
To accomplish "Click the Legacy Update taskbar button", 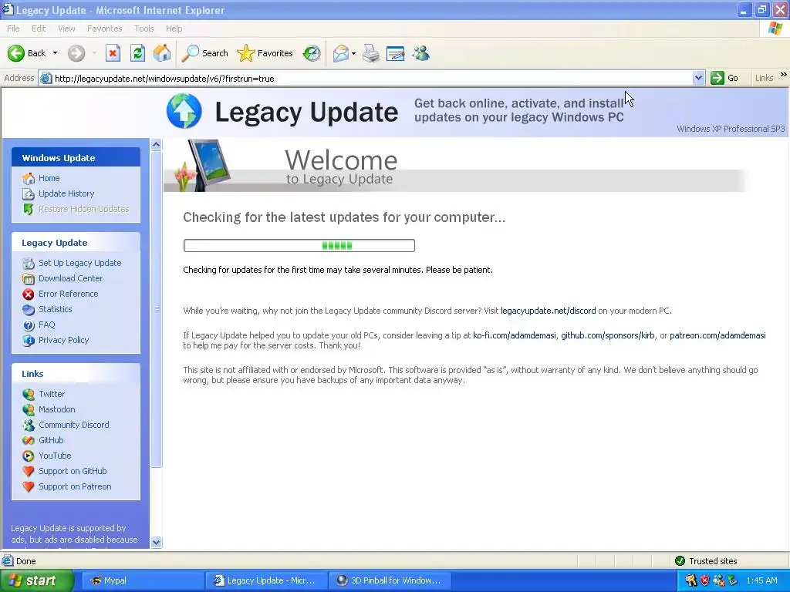I will pyautogui.click(x=266, y=580).
